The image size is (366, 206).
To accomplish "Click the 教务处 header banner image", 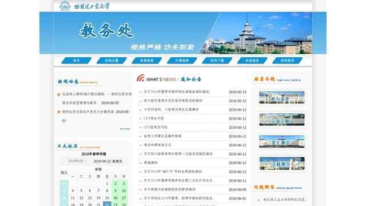I will 183,33.
